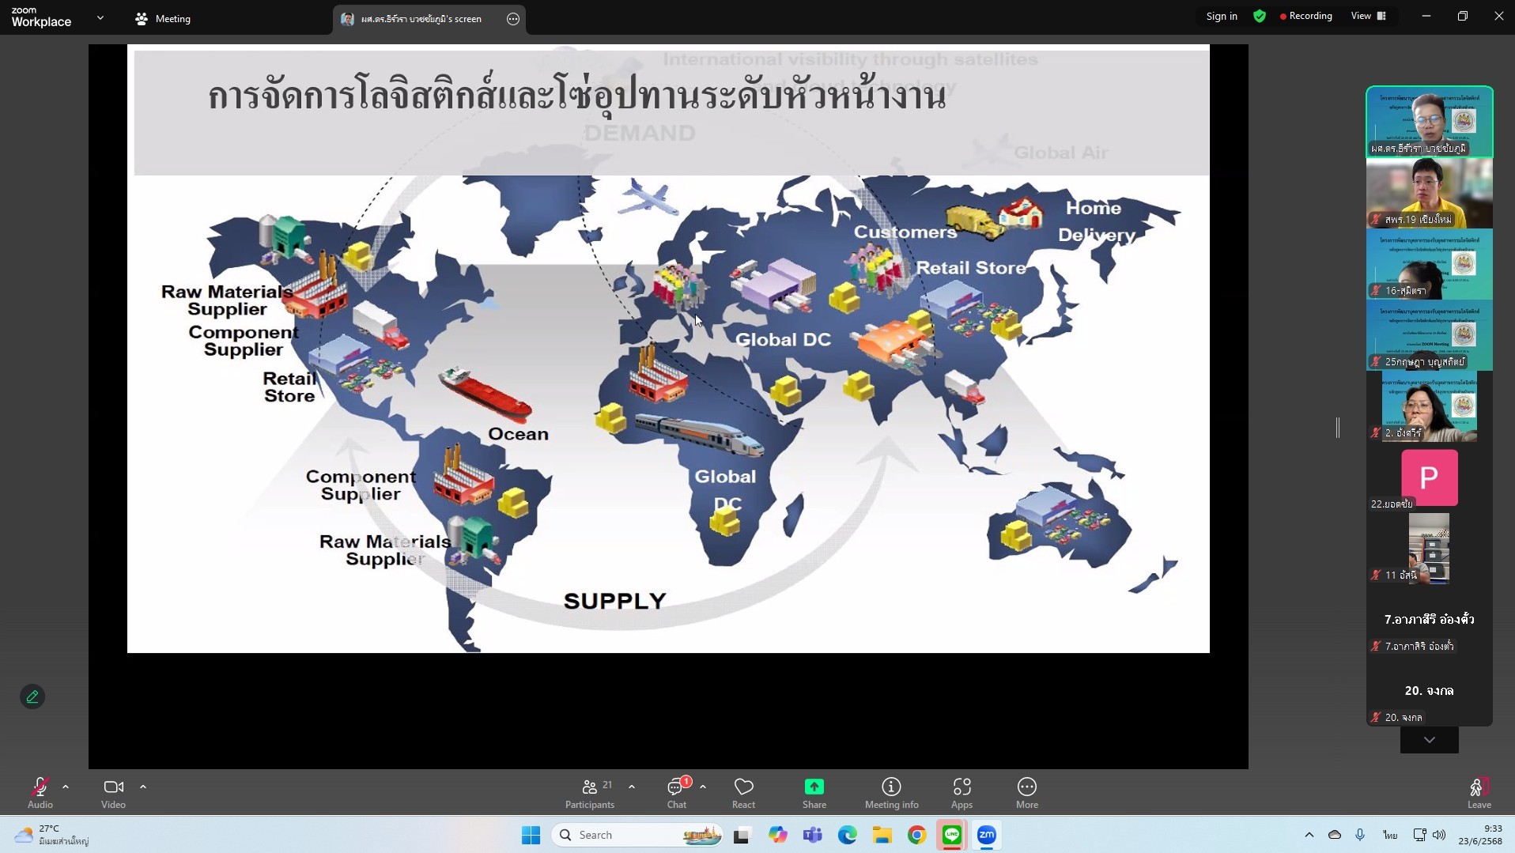
Task: Open the Participants list
Action: pos(590,793)
